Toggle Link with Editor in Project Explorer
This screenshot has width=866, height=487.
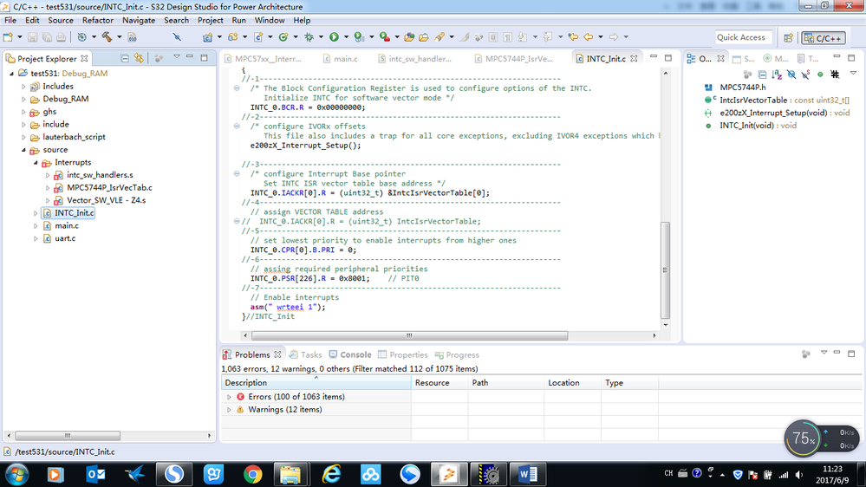click(139, 58)
